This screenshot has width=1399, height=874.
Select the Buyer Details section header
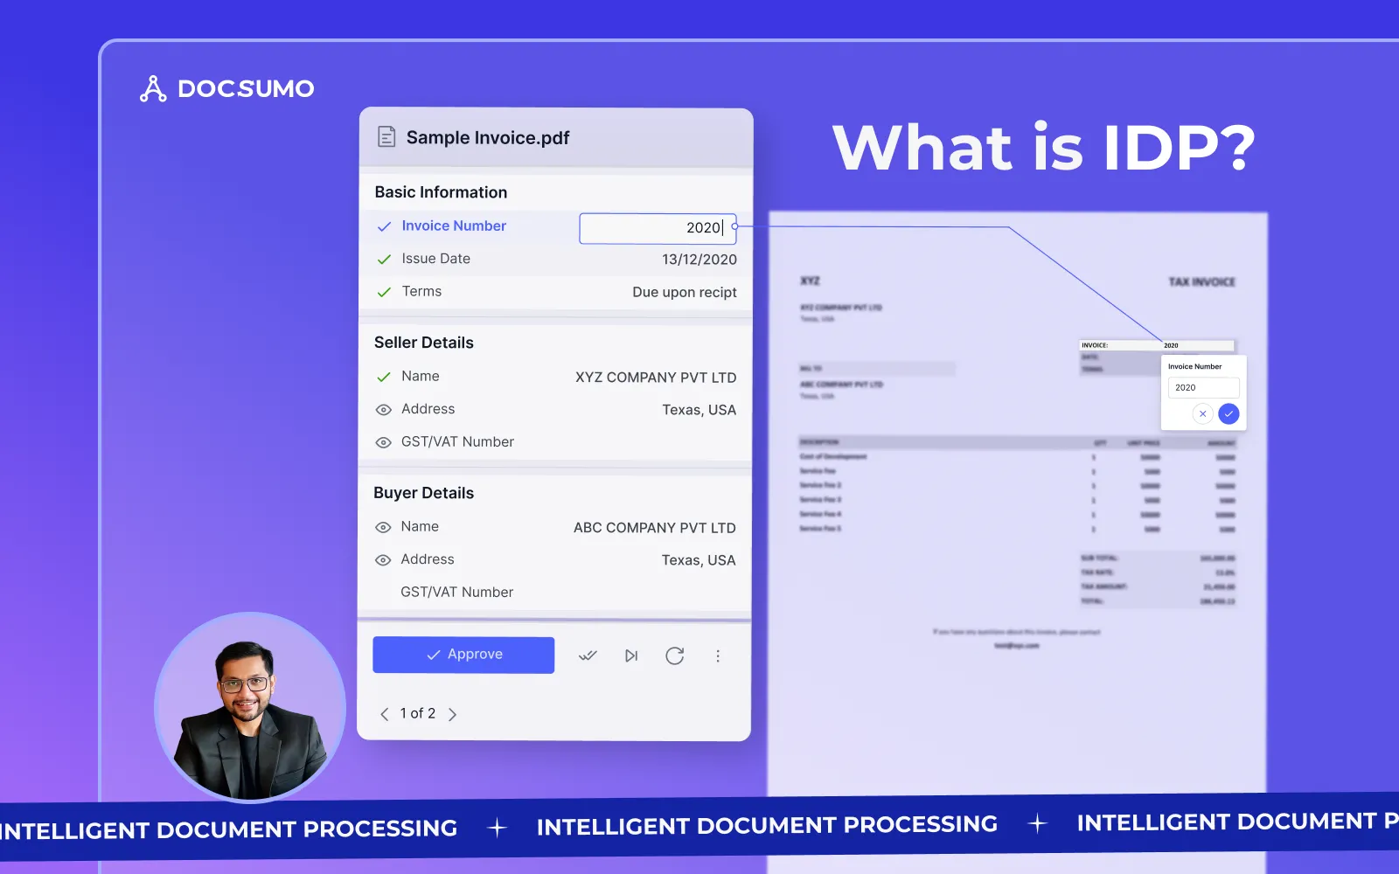pos(423,492)
